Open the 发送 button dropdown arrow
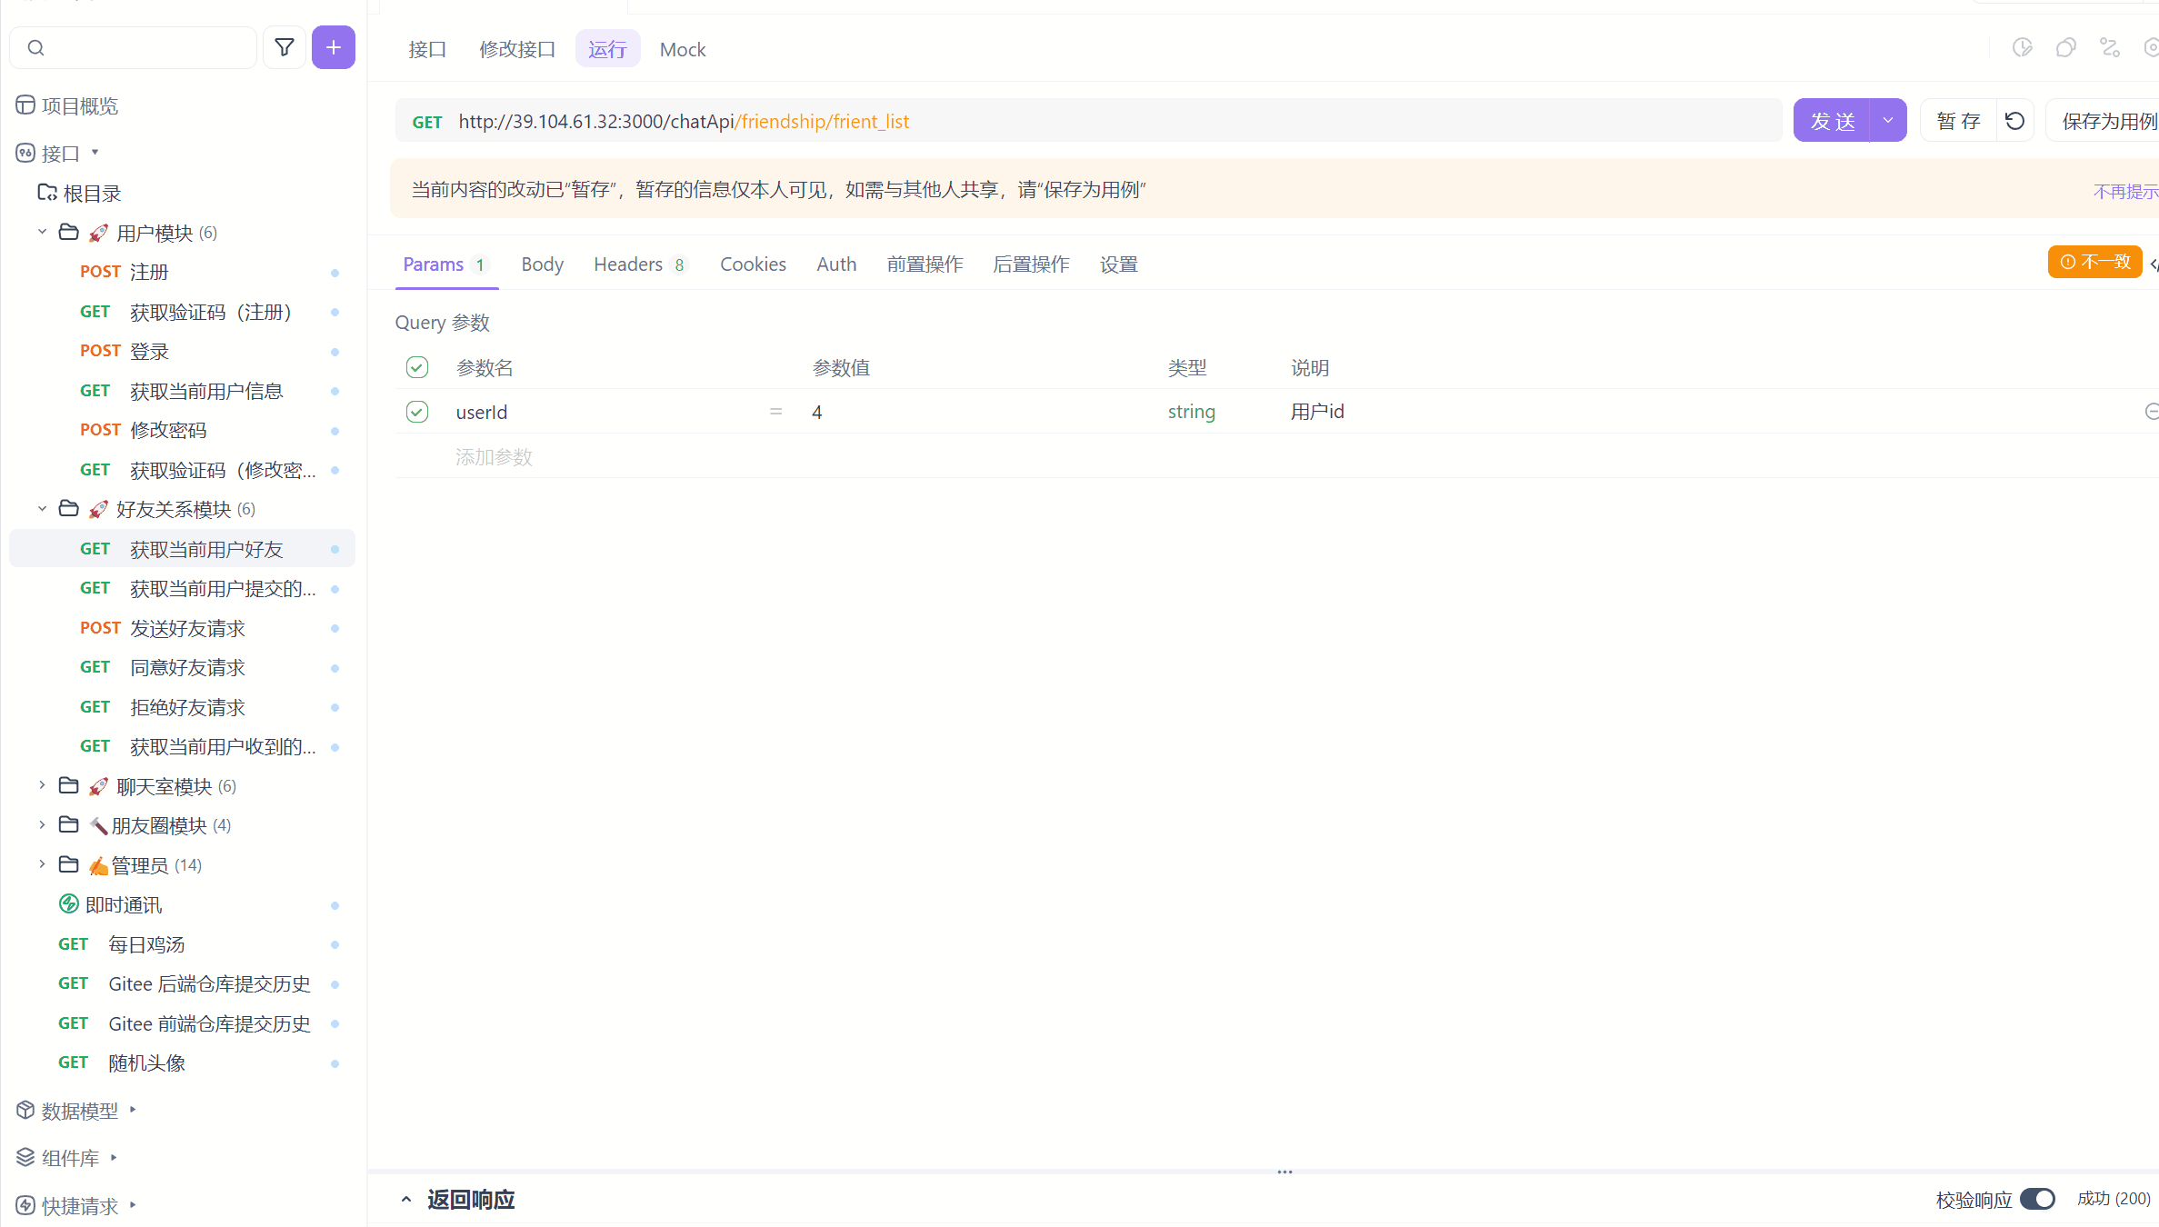The image size is (2159, 1227). coord(1888,120)
